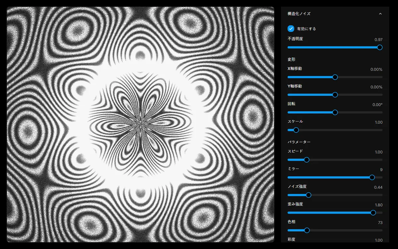Click the X軸移動 value showing 0.00%
The height and width of the screenshot is (249, 398).
pos(376,69)
